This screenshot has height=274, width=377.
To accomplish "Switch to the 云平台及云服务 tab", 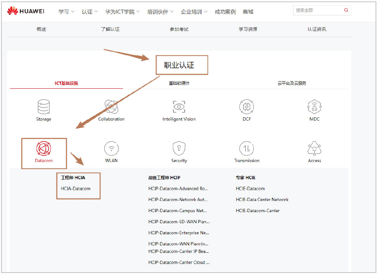I will pyautogui.click(x=292, y=83).
